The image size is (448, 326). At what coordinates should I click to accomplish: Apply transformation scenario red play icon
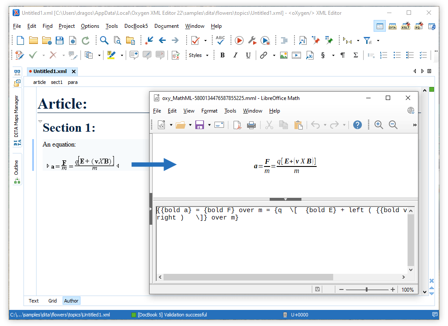pyautogui.click(x=239, y=40)
